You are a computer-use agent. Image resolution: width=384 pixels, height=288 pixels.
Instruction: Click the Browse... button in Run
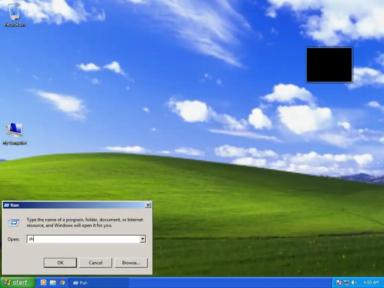tap(131, 263)
